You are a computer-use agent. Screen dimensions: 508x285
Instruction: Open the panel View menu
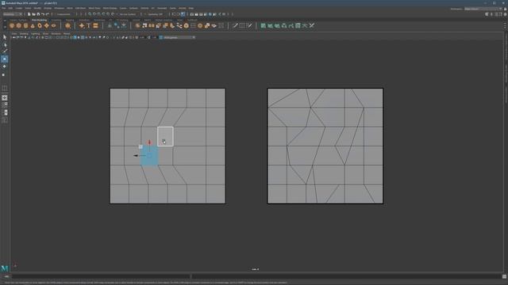(x=14, y=33)
